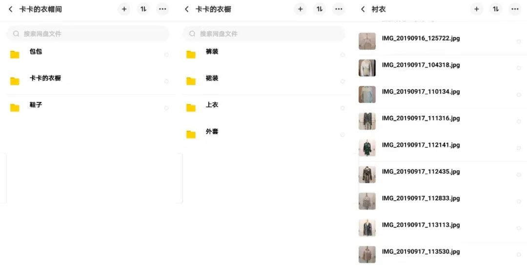This screenshot has height=267, width=527.
Task: Open sort options in 卡卡的衣橱 header
Action: (x=320, y=9)
